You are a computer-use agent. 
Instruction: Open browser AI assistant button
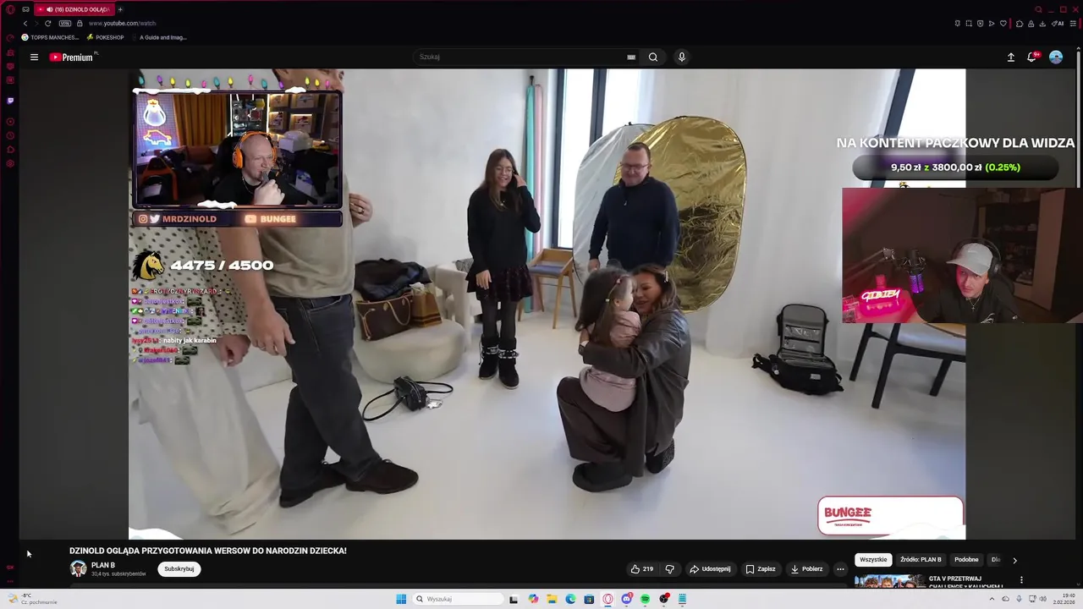tap(1058, 23)
